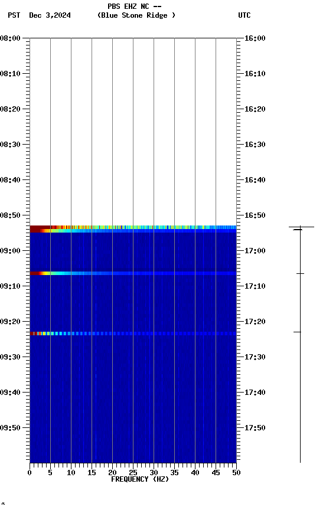The image size is (326, 510).
Task: Click the 08:10 PST time label
Action: click(x=10, y=74)
